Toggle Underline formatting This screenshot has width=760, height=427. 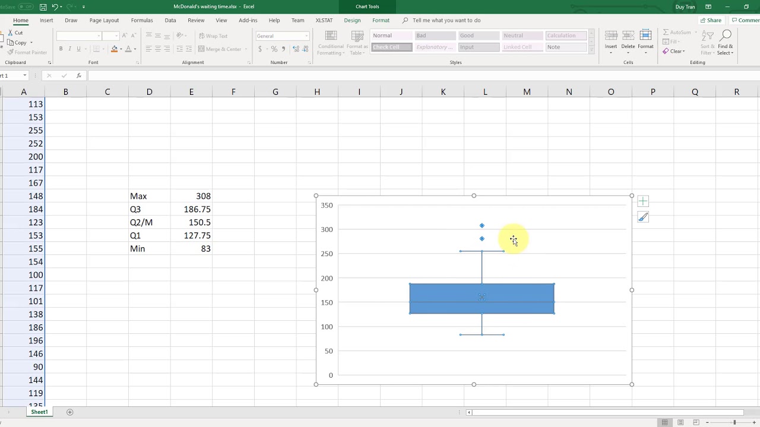78,49
